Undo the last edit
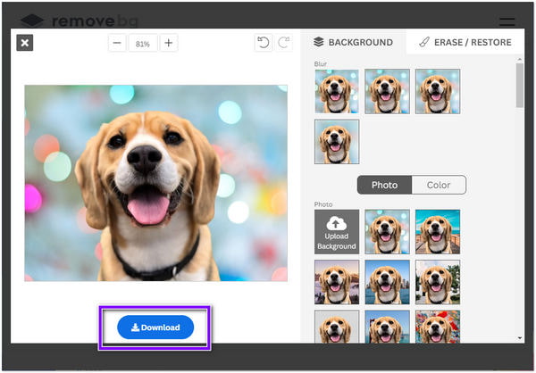Image resolution: width=536 pixels, height=373 pixels. [263, 43]
